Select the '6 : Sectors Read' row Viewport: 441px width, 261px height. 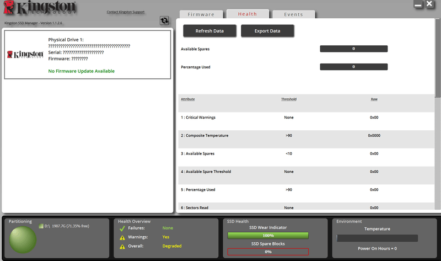click(x=306, y=206)
